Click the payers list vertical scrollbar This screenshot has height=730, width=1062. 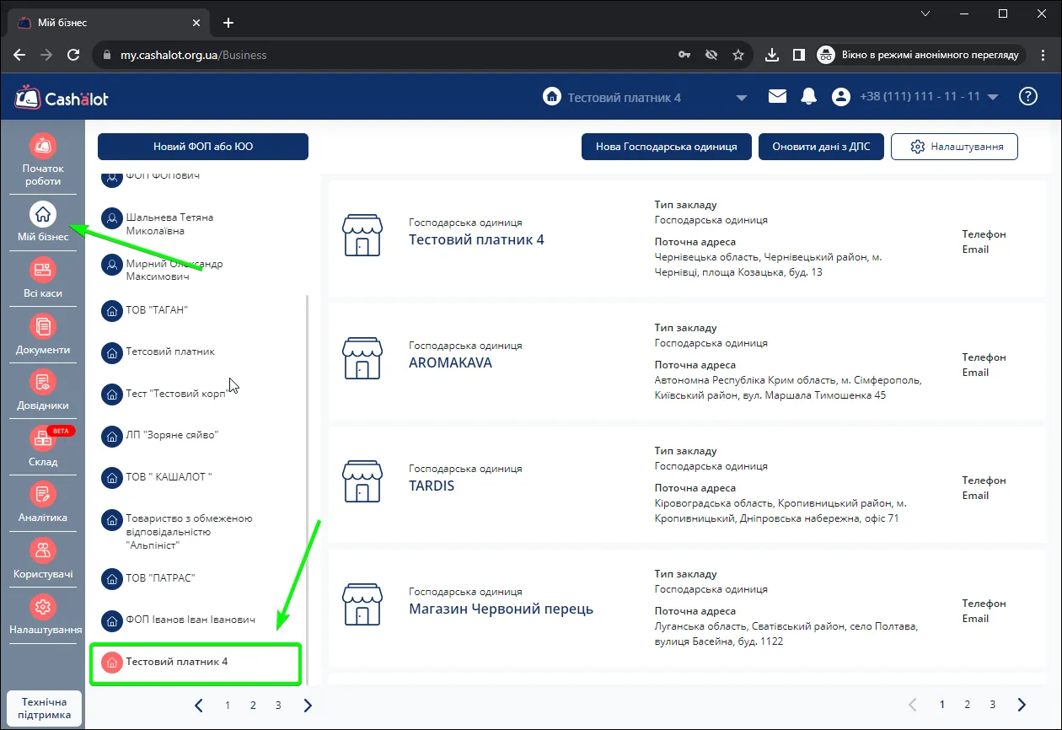pos(307,489)
